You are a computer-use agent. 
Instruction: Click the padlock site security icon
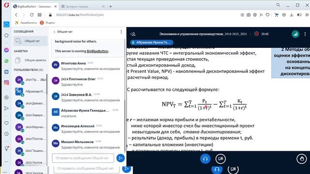50,15
